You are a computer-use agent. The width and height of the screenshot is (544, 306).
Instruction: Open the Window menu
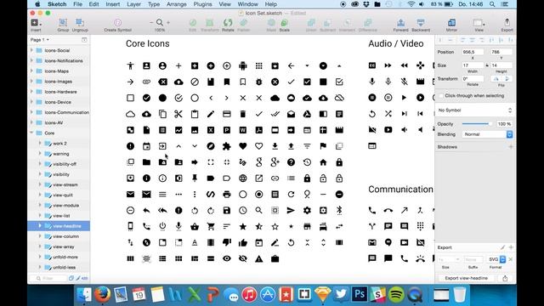coord(247,4)
